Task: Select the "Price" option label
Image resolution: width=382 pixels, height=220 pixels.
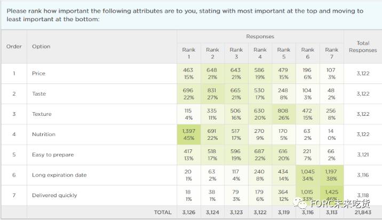Action: 38,73
